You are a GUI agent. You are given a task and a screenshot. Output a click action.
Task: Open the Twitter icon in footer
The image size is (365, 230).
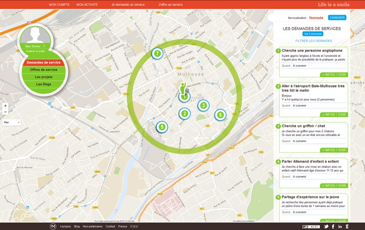326,226
